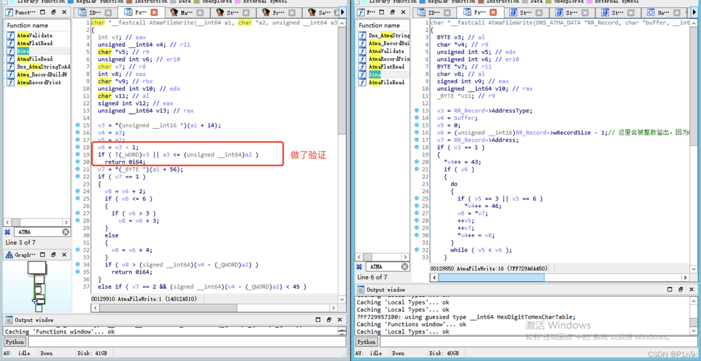Maximize the right Output window panel
Viewport: 701px width, 361px height.
click(x=670, y=290)
